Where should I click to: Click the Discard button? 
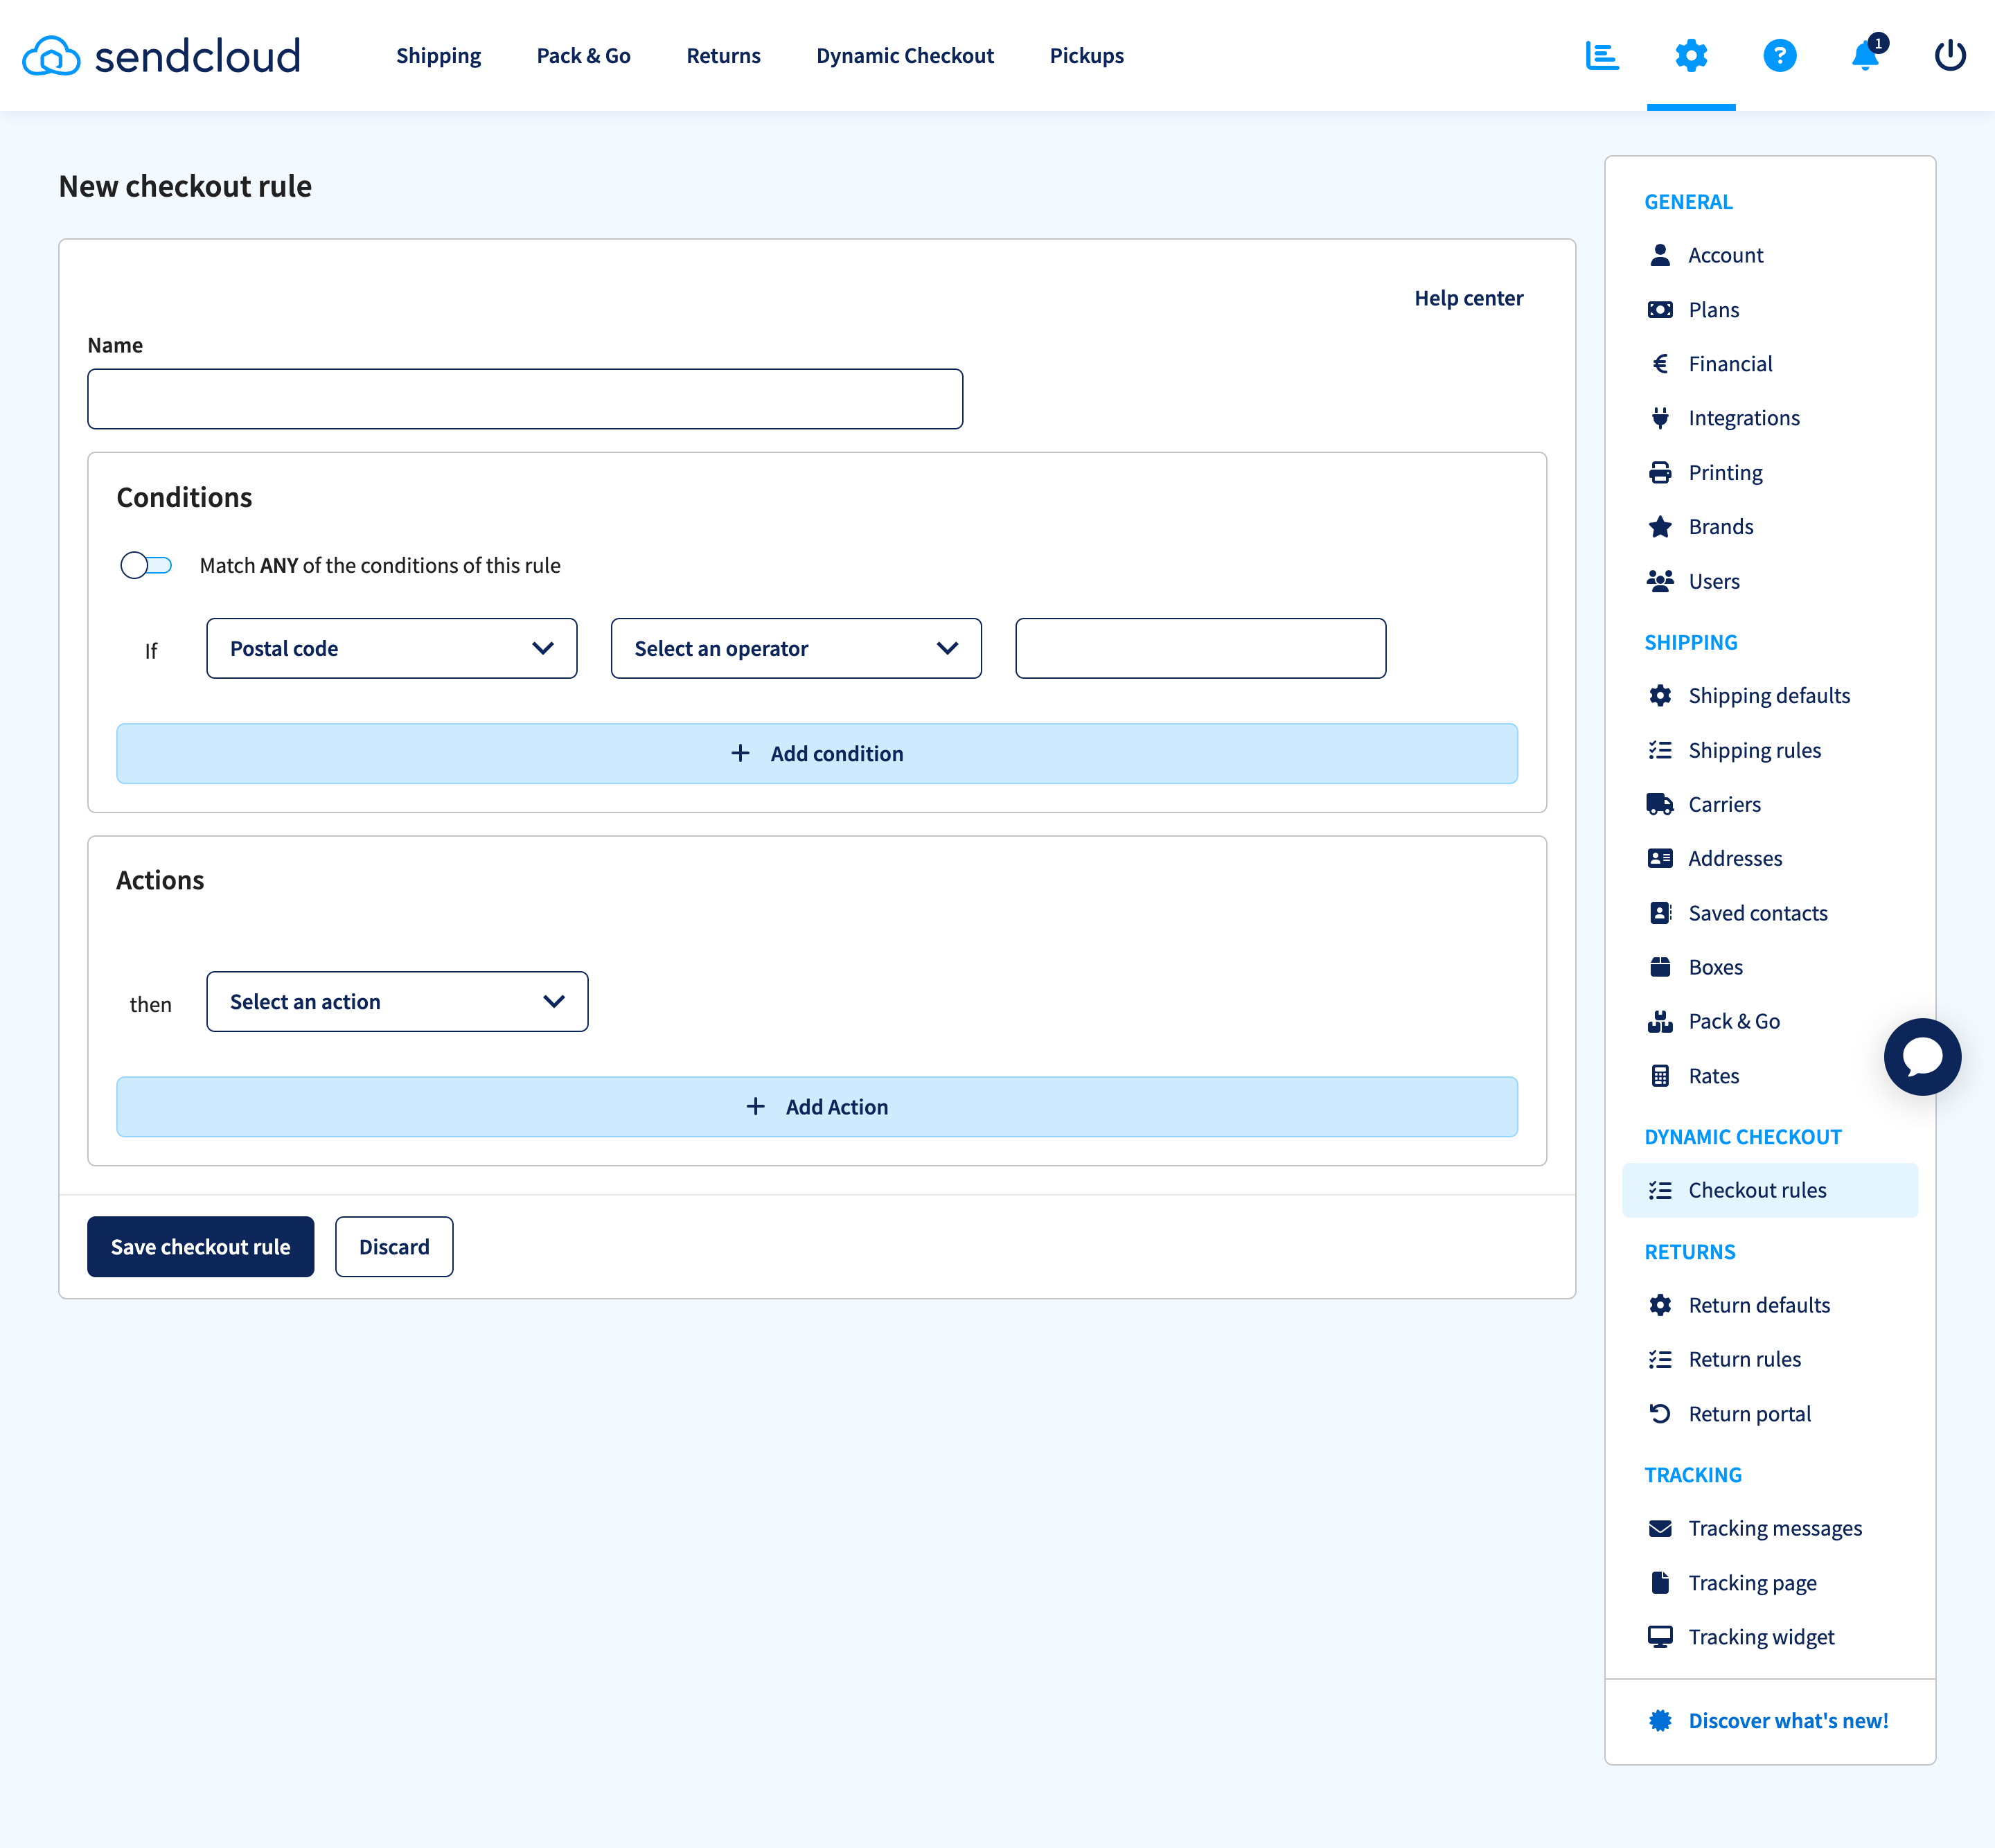pos(394,1247)
